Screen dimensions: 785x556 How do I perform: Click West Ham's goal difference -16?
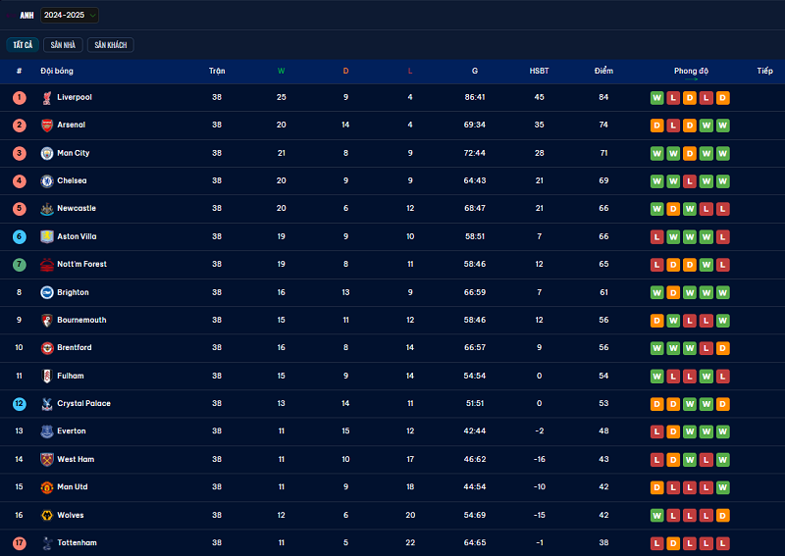point(539,459)
